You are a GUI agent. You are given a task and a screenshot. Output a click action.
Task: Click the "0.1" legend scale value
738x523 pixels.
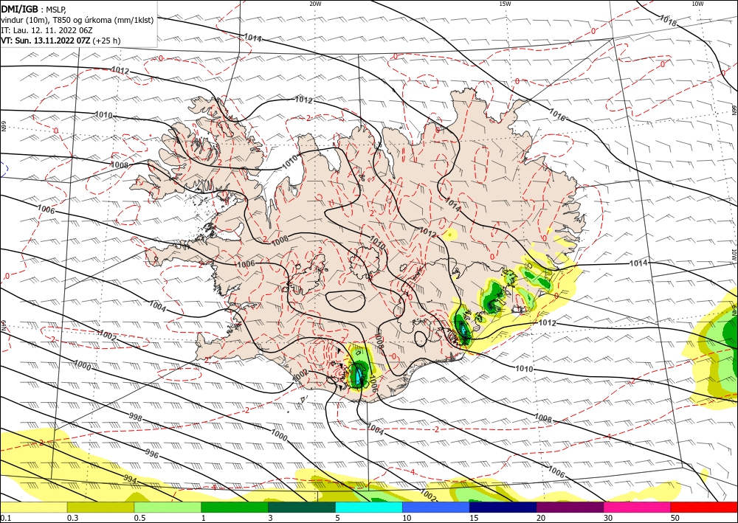pyautogui.click(x=4, y=518)
